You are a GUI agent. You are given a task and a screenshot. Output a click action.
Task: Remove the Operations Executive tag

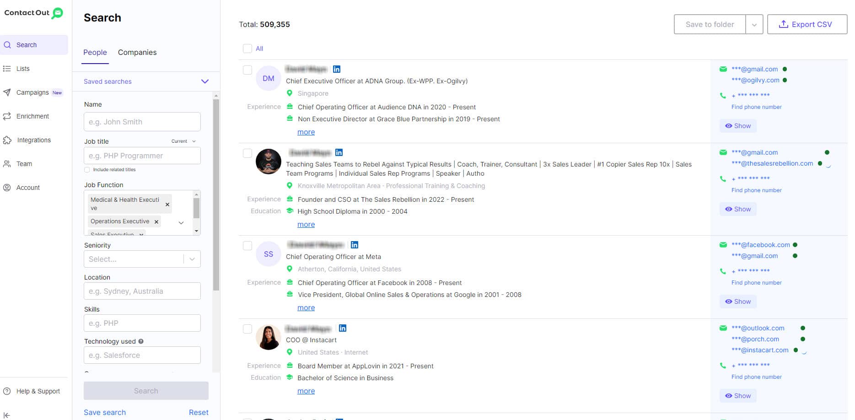pos(156,221)
